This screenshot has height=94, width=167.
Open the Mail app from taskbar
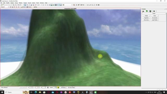point(53,92)
